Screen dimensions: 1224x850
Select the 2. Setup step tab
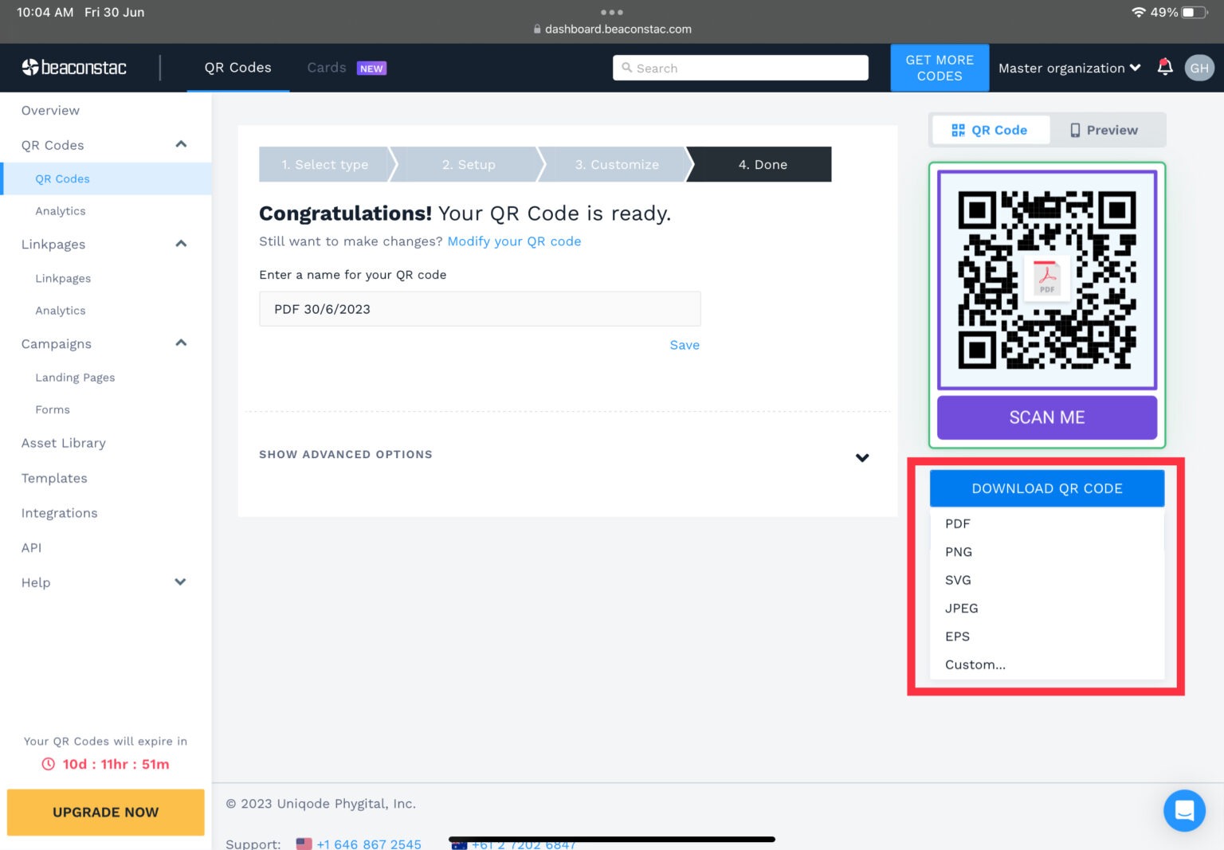pyautogui.click(x=468, y=164)
